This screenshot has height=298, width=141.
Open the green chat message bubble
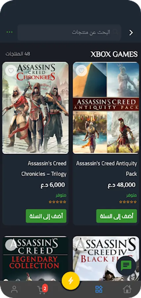126,266
